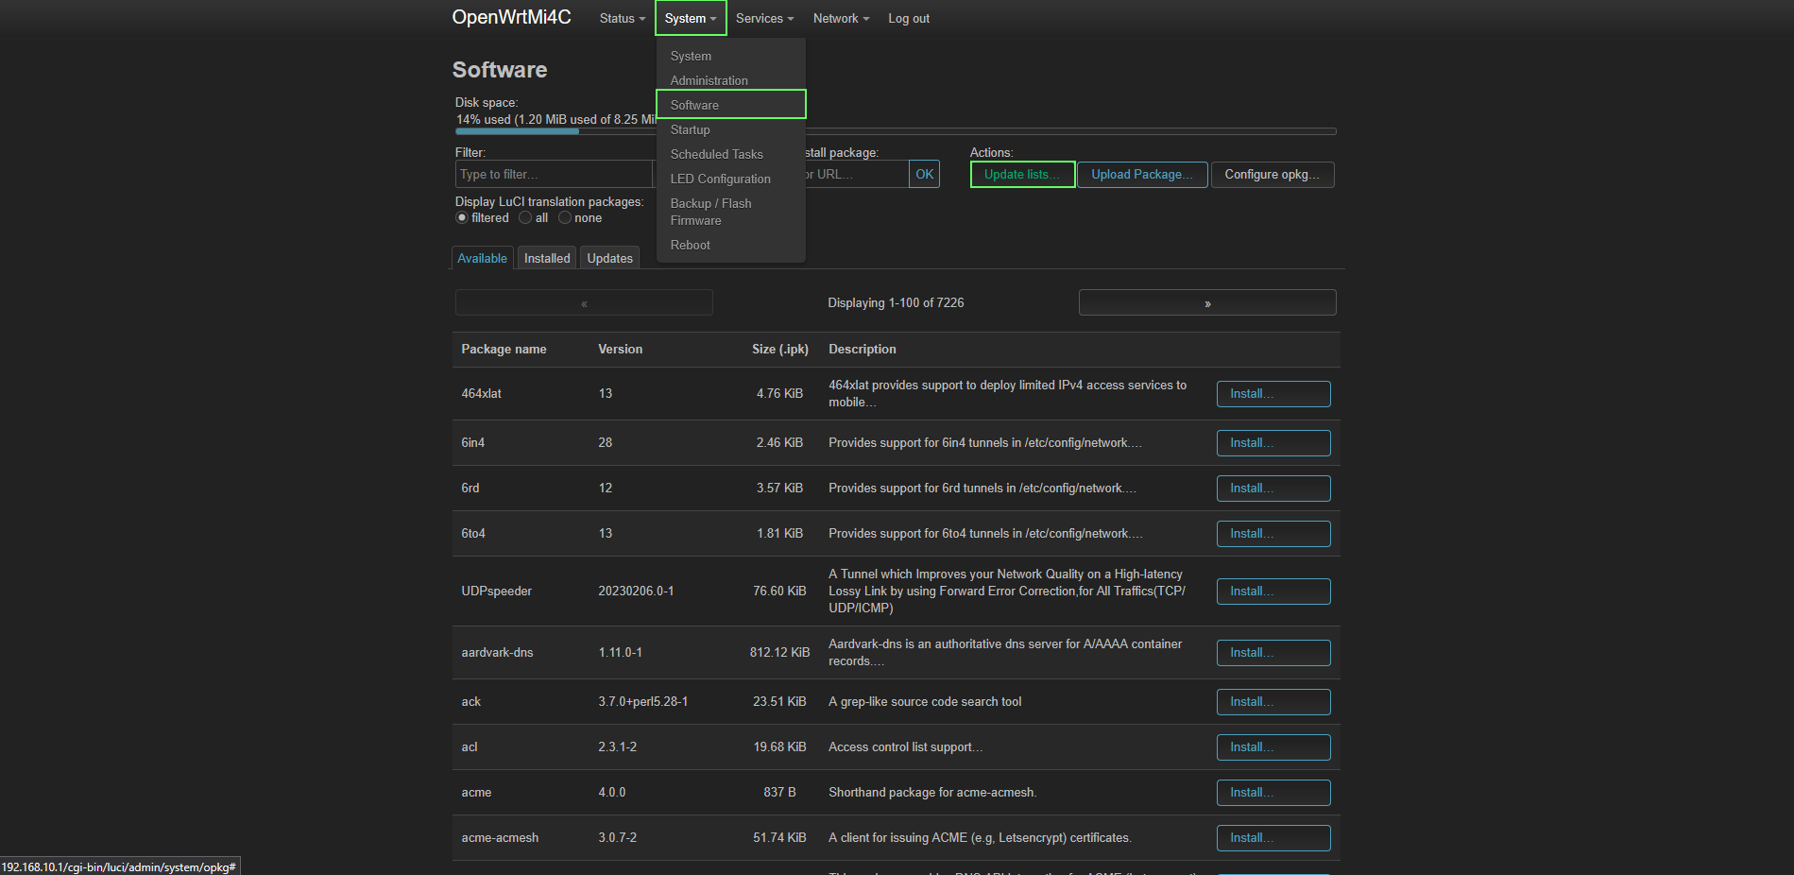Click OK to download and install package
Screen dimensions: 1794x875
click(x=924, y=174)
